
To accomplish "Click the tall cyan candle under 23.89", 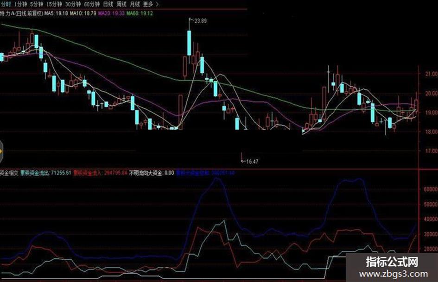I will click(189, 43).
